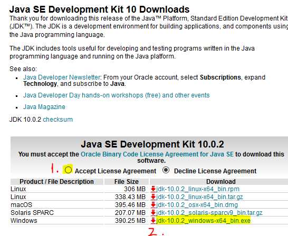Download jdk-10.0.2_linux-x64_bin.rpm
288x236 pixels.
click(x=198, y=189)
